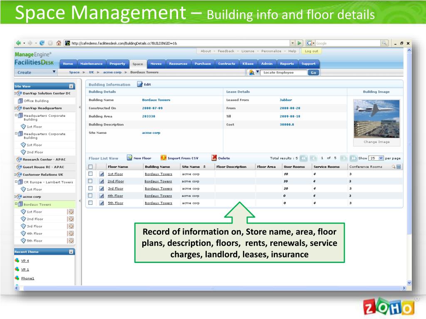This screenshot has height=319, width=426.
Task: Click the Personalize link
Action: click(271, 51)
